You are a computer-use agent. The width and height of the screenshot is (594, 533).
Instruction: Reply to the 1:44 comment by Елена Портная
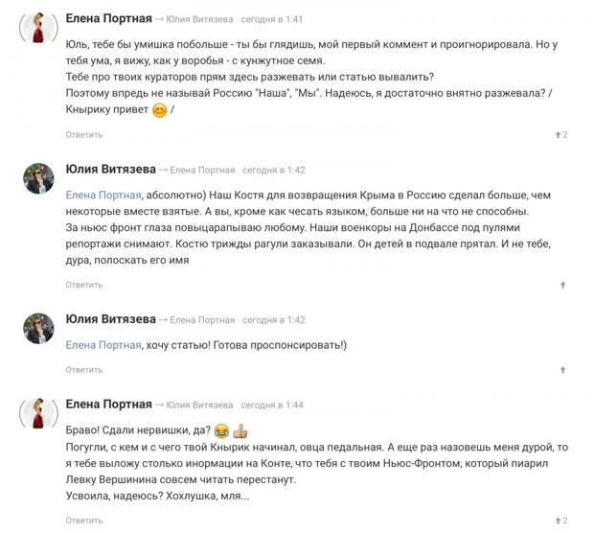pyautogui.click(x=84, y=521)
